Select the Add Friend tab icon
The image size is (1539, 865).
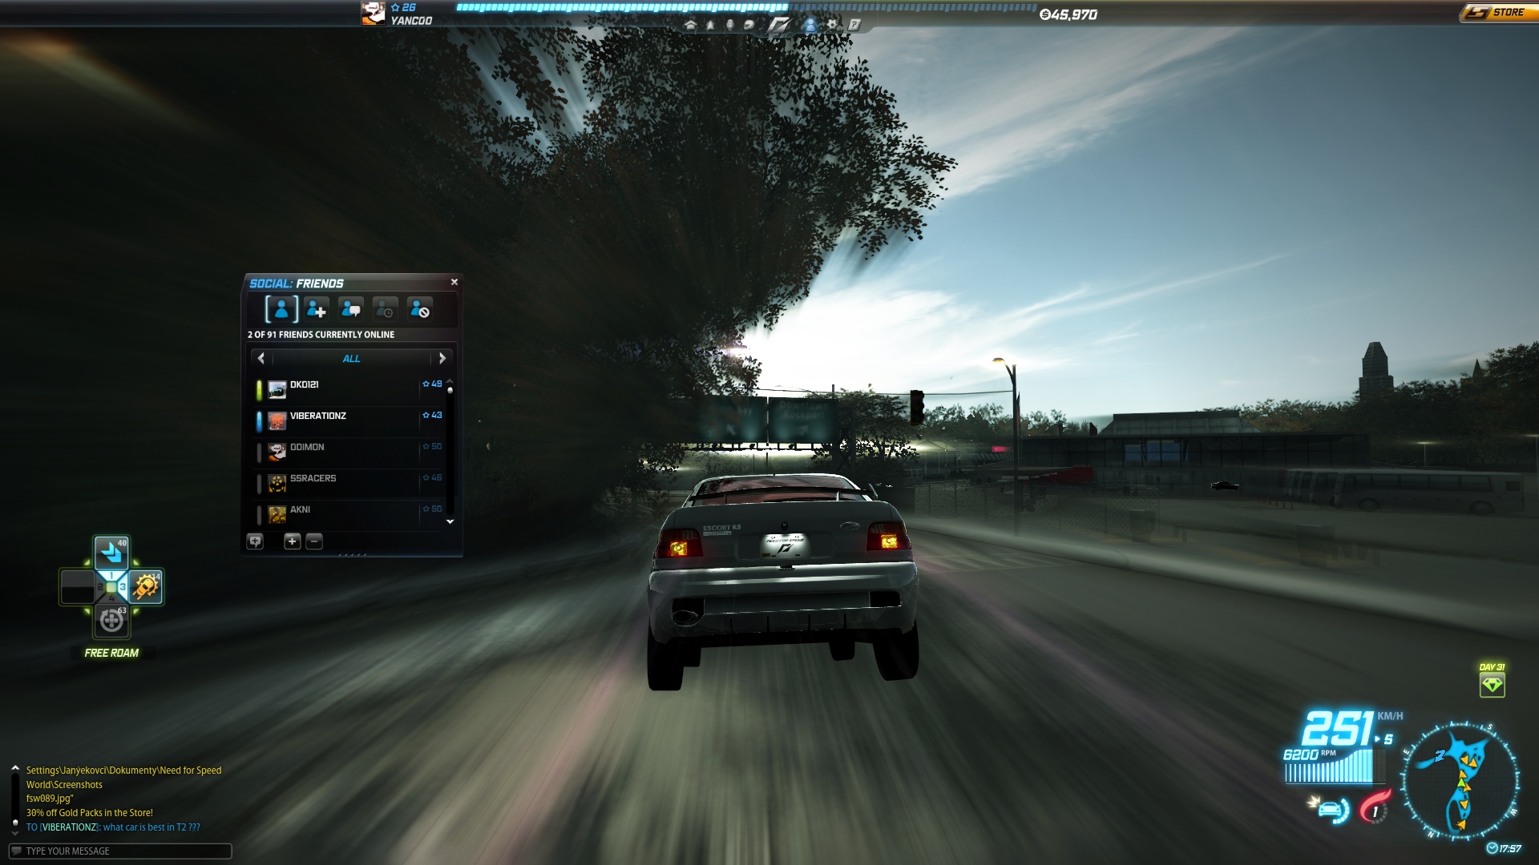pos(317,309)
